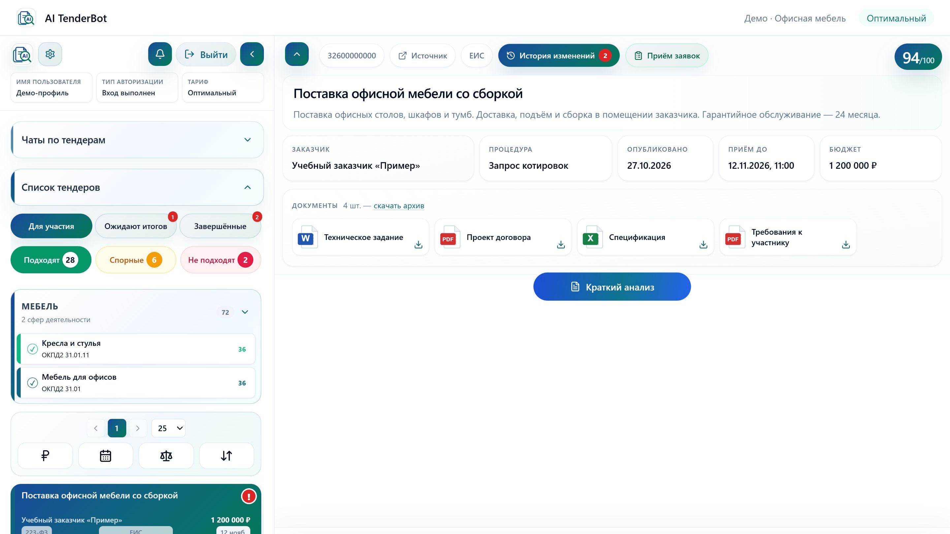This screenshot has width=950, height=534.
Task: Toggle the sort order arrows icon
Action: 226,456
